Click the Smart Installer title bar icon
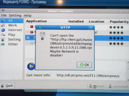Image resolution: width=129 pixels, height=96 pixels. tap(4, 10)
